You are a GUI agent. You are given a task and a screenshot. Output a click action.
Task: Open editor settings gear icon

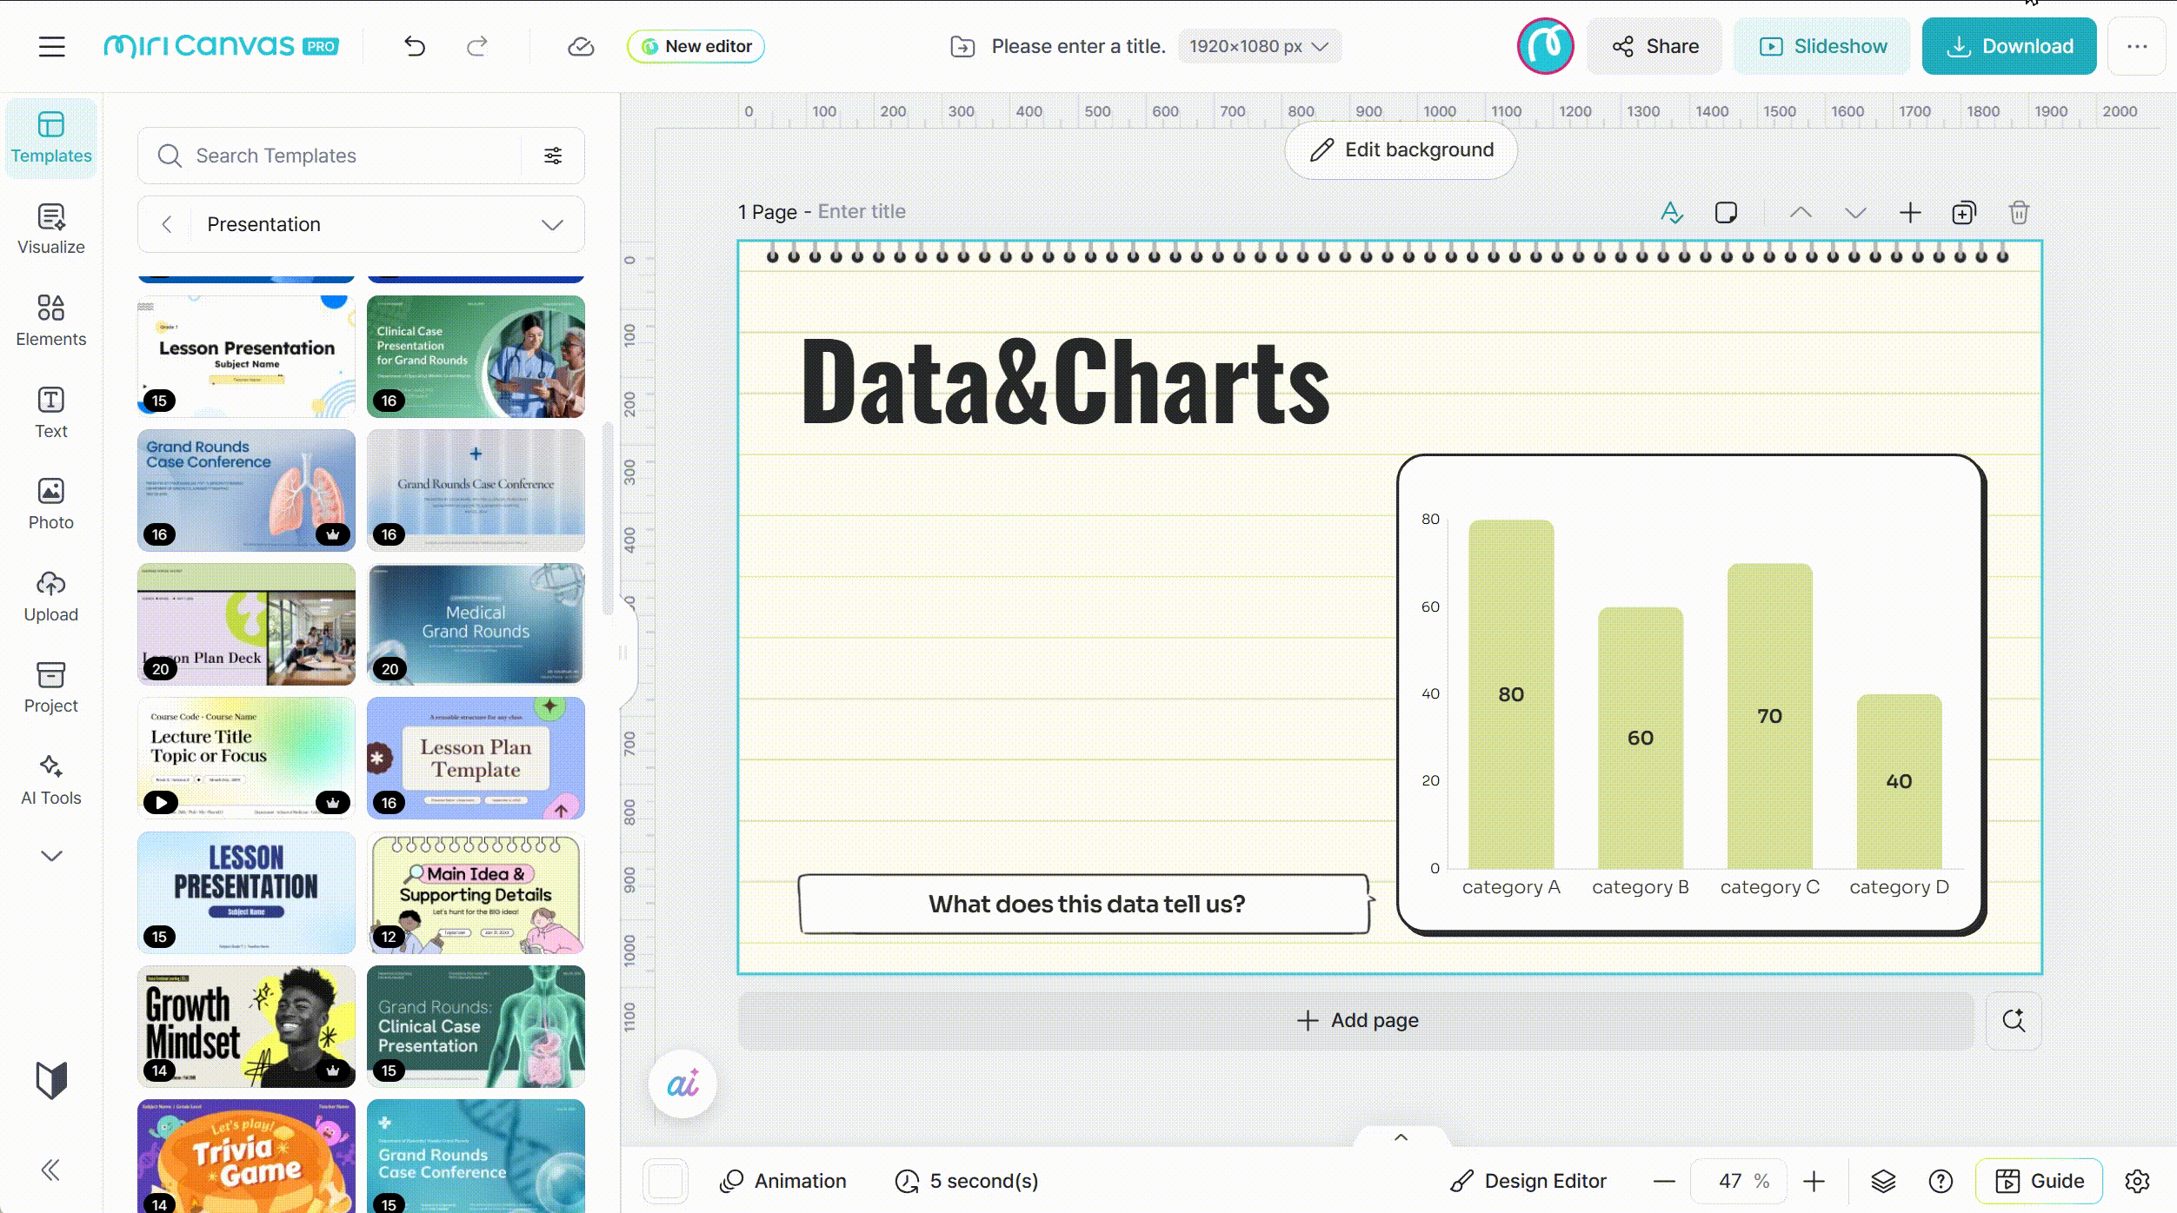(2137, 1181)
